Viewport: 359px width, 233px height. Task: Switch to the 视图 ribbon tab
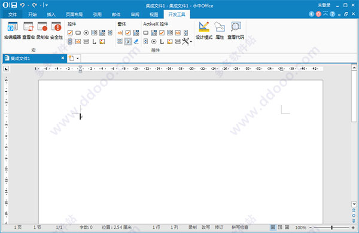pyautogui.click(x=154, y=14)
